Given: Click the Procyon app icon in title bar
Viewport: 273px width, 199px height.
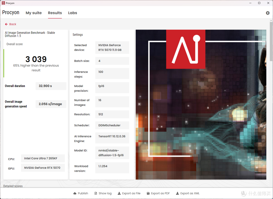Looking at the screenshot, I should point(3,3).
